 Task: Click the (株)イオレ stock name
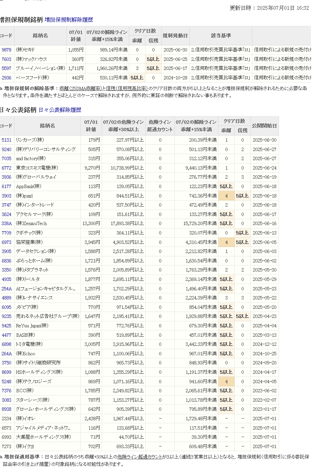[26, 419]
